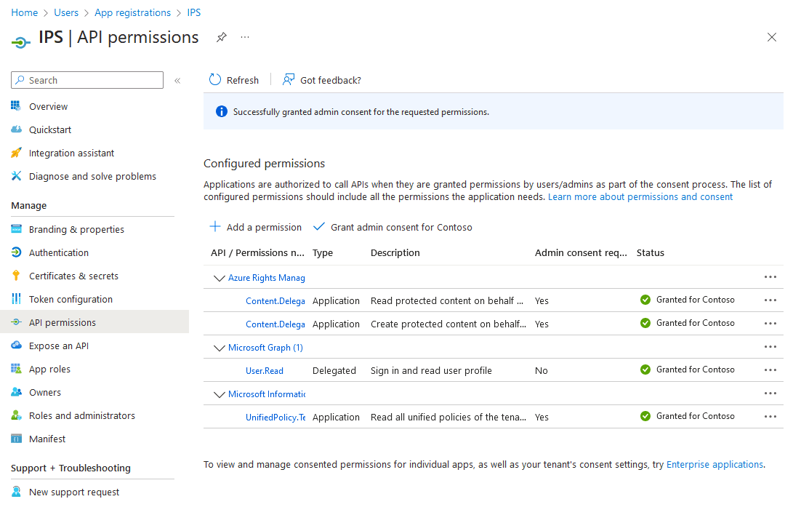Click inside the sidebar search box
Image resolution: width=793 pixels, height=507 pixels.
click(x=87, y=80)
